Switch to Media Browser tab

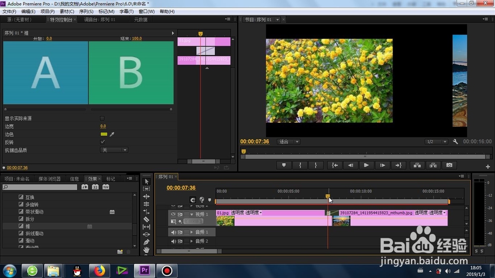pyautogui.click(x=49, y=179)
